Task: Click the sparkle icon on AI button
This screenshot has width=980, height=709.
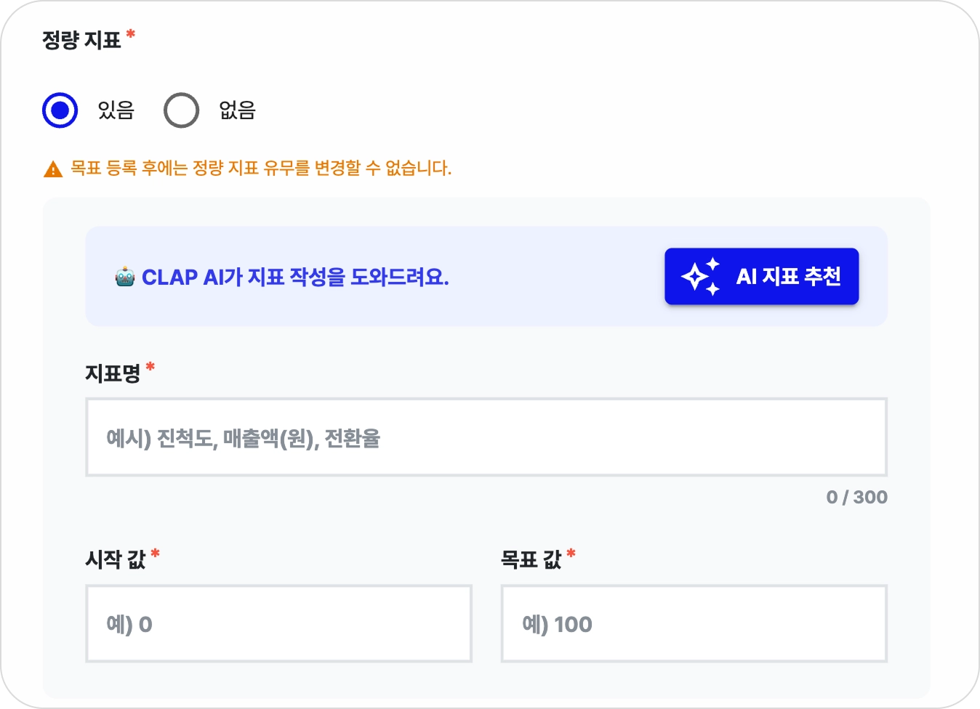Action: coord(700,277)
